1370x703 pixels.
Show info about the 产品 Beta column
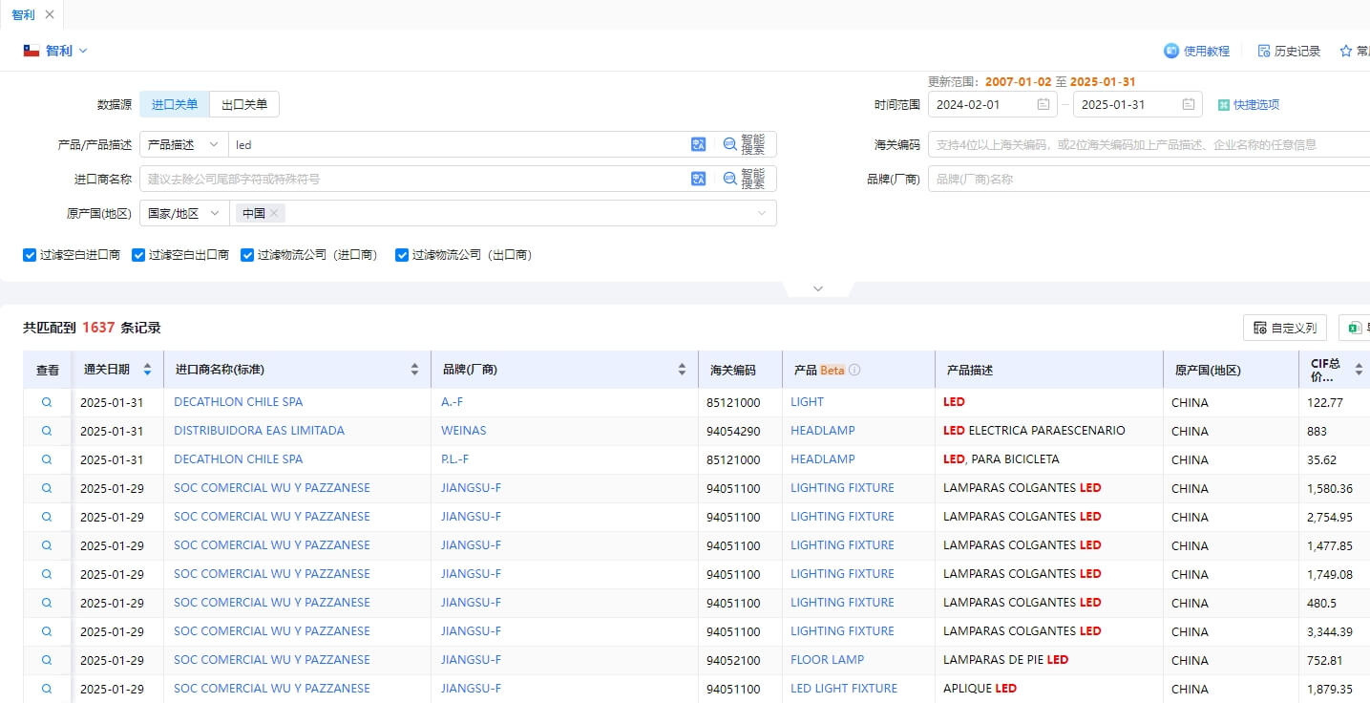coord(854,370)
